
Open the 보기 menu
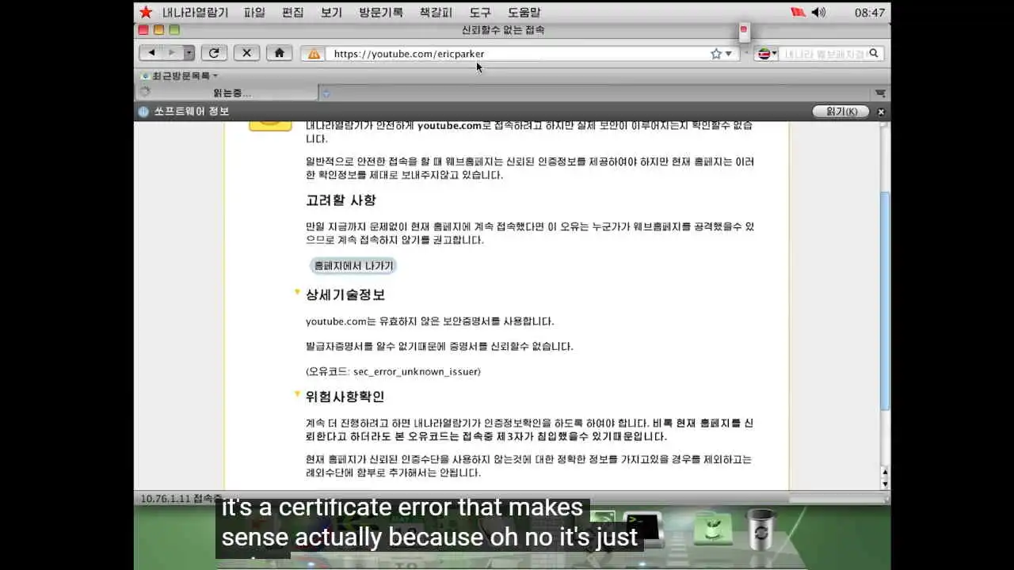[x=331, y=13]
